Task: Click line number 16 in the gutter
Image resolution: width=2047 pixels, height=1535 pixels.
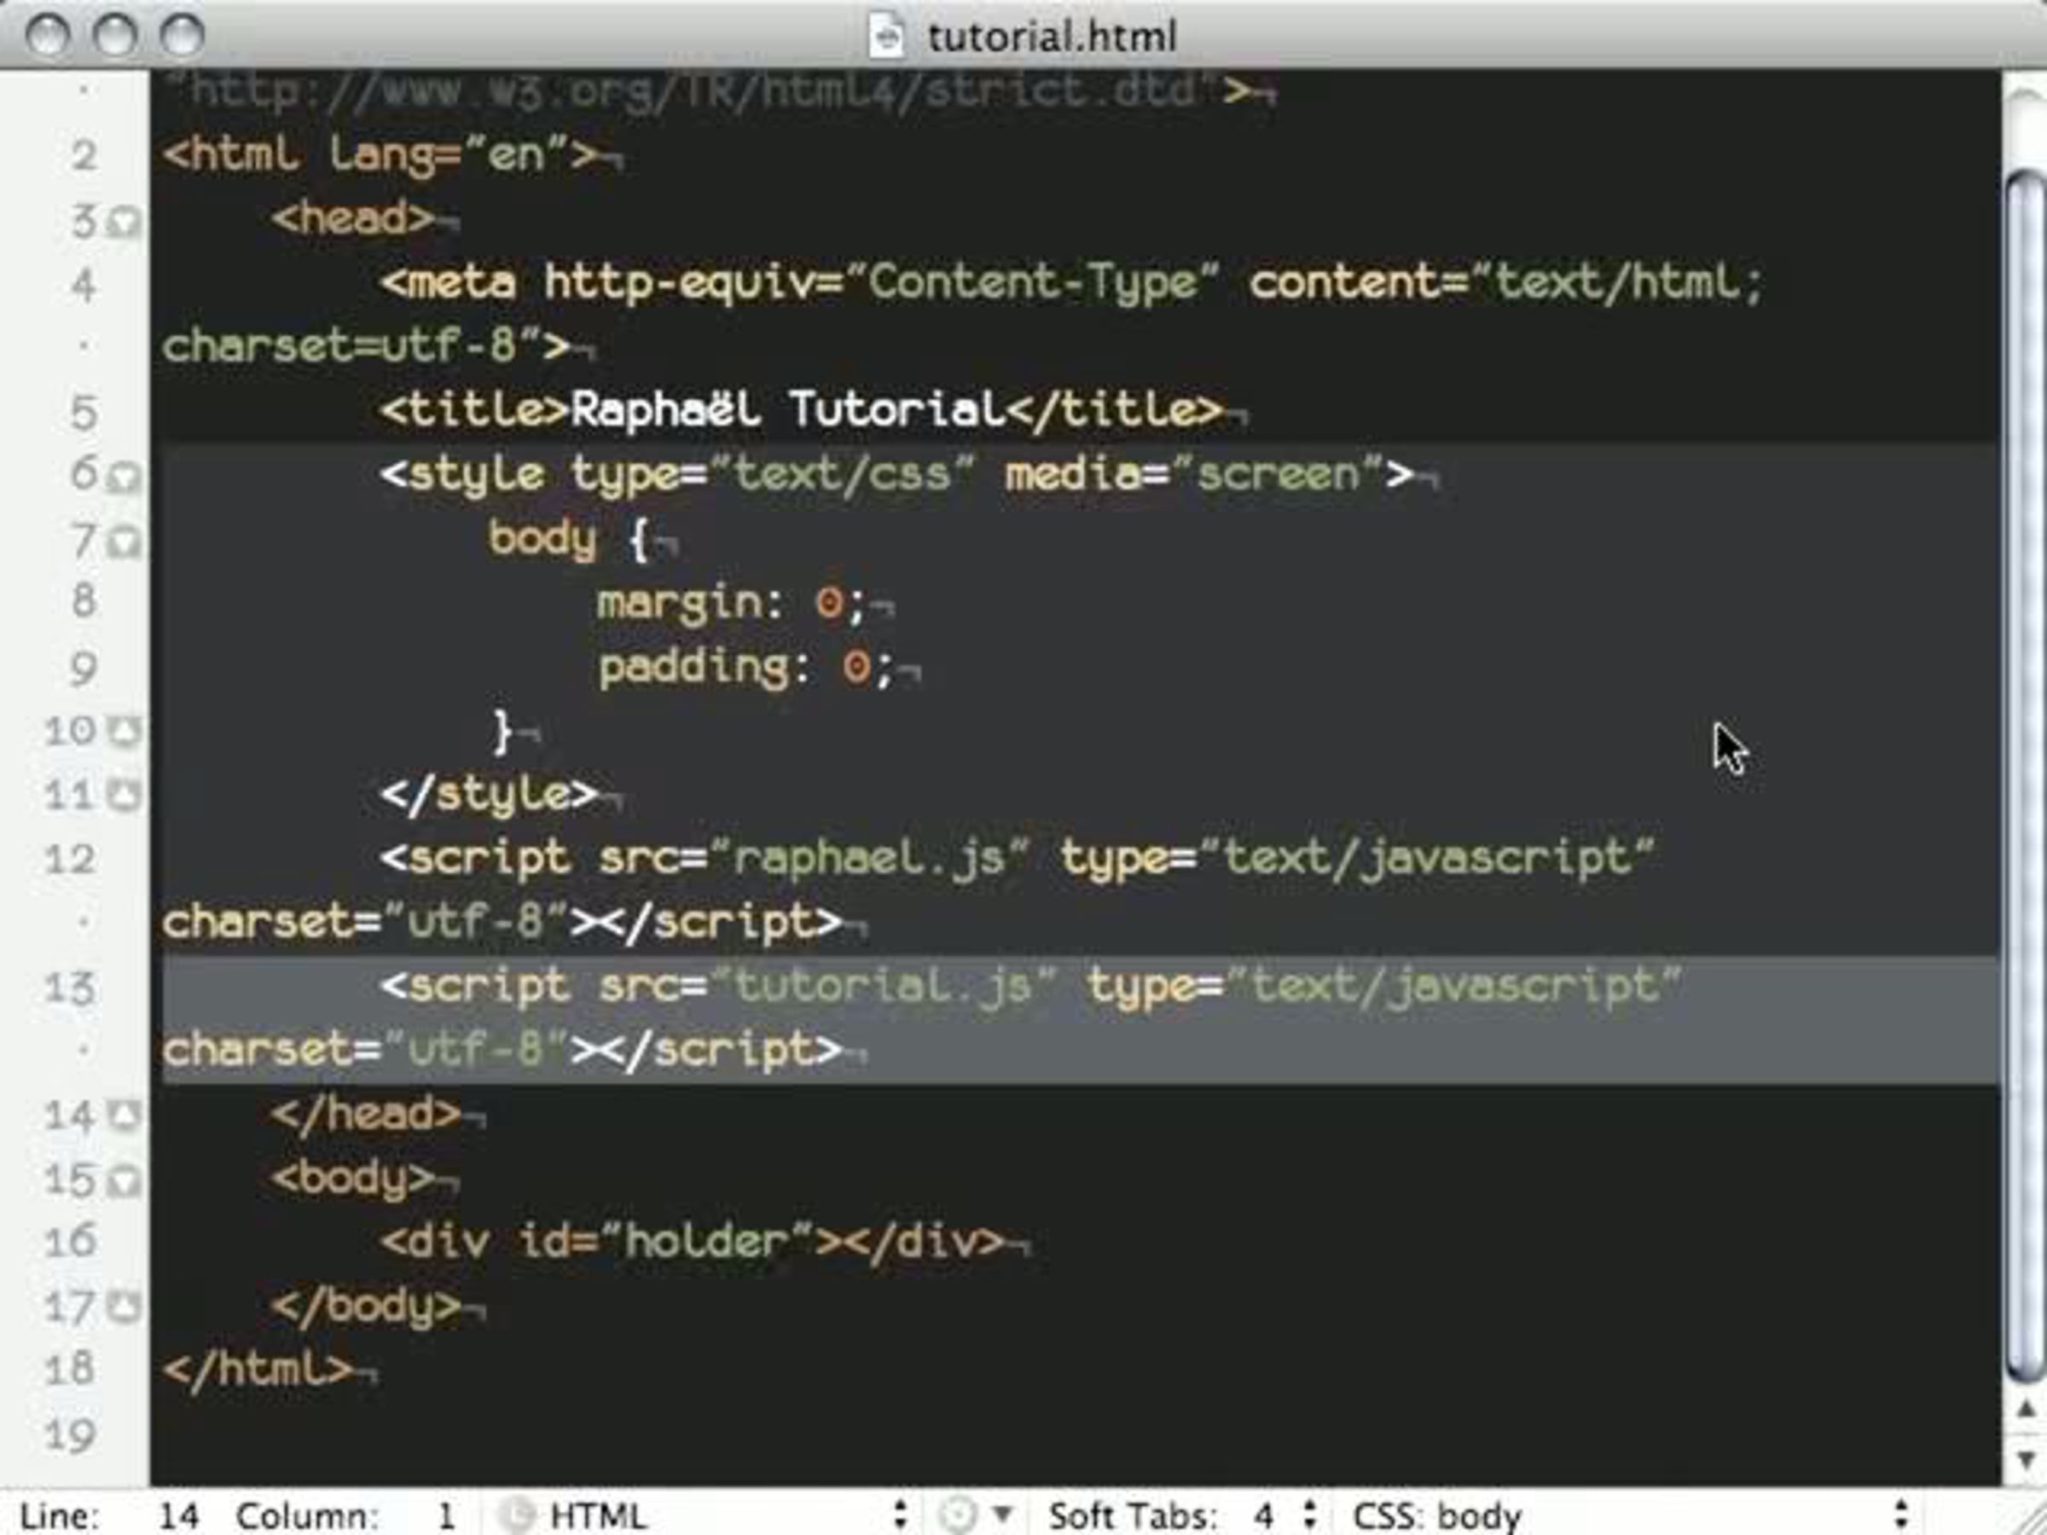Action: tap(70, 1242)
